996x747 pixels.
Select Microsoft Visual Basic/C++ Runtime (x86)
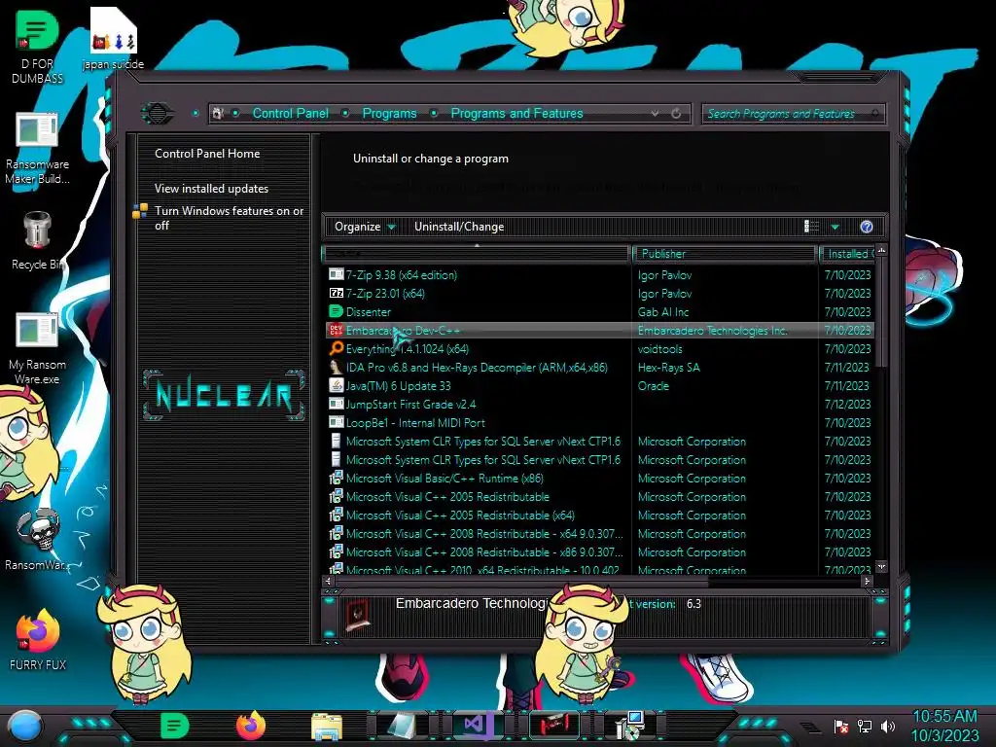600,478
